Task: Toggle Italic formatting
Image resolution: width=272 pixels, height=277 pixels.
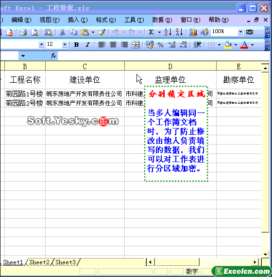Action: coord(87,45)
